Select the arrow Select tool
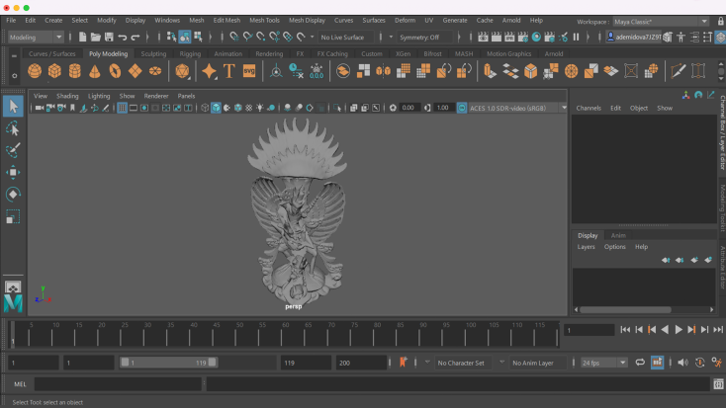Screen dimensions: 726x408 tap(13, 106)
